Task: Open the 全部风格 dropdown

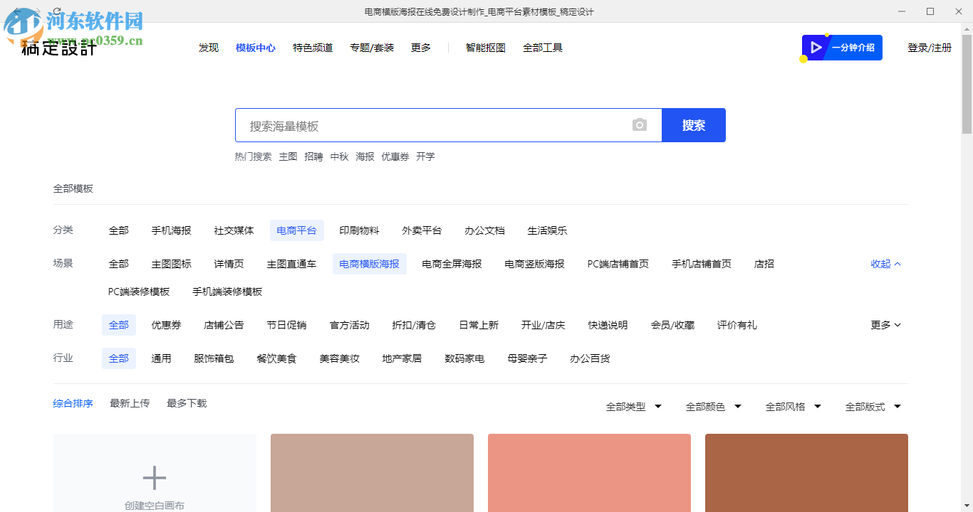Action: click(x=792, y=406)
